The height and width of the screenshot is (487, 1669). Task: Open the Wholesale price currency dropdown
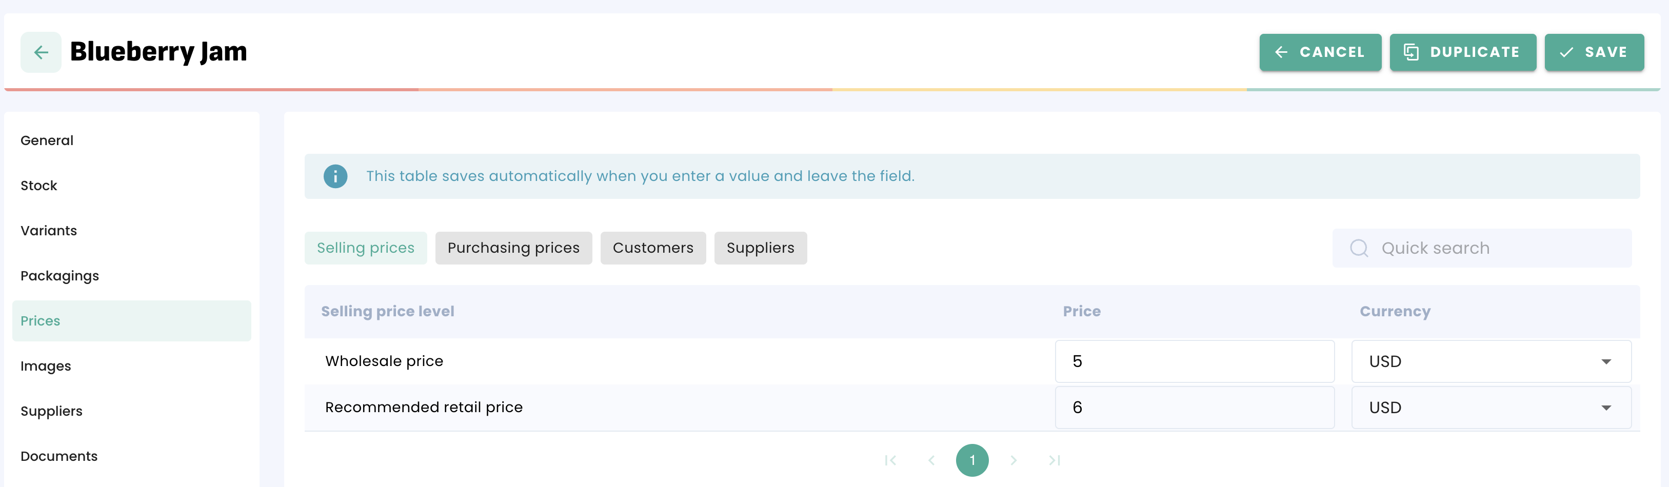(x=1490, y=361)
